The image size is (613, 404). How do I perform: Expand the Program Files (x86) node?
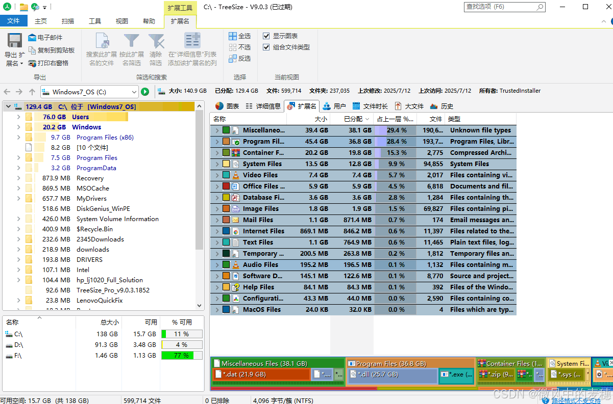19,138
